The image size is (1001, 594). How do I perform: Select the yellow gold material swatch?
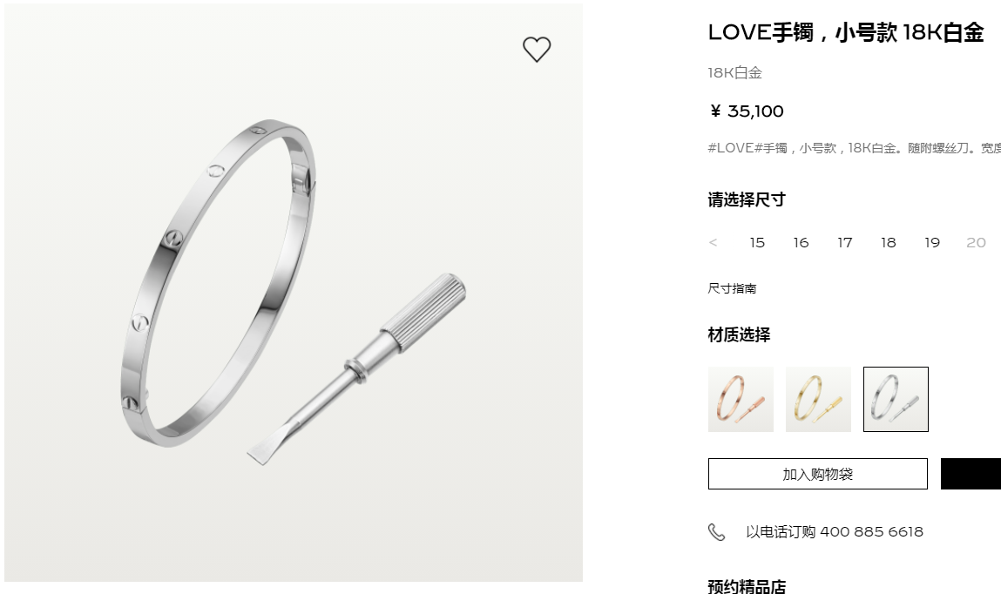(818, 400)
